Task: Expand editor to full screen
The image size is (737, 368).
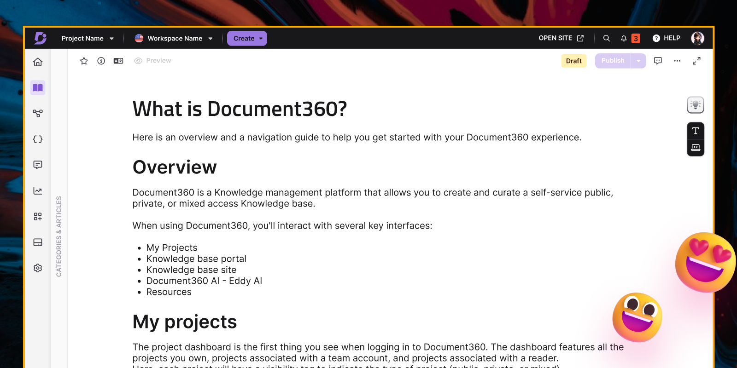Action: (x=696, y=61)
